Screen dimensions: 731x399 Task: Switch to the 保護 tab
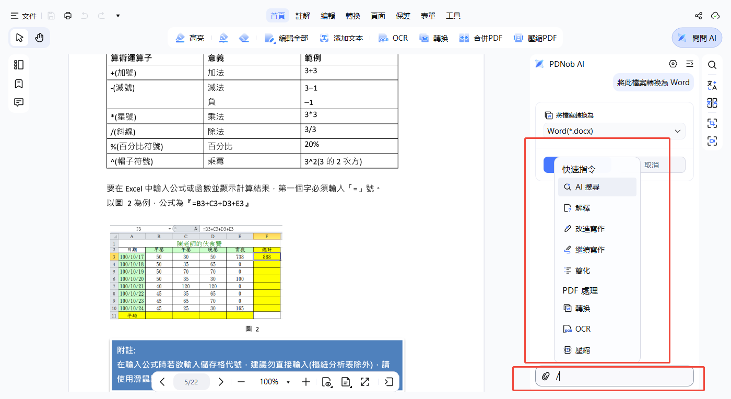[403, 16]
